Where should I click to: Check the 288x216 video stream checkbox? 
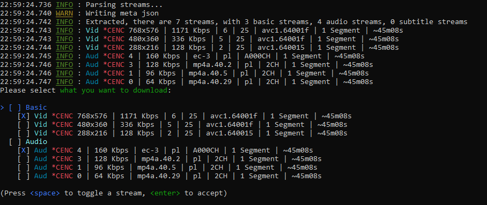click(24, 133)
